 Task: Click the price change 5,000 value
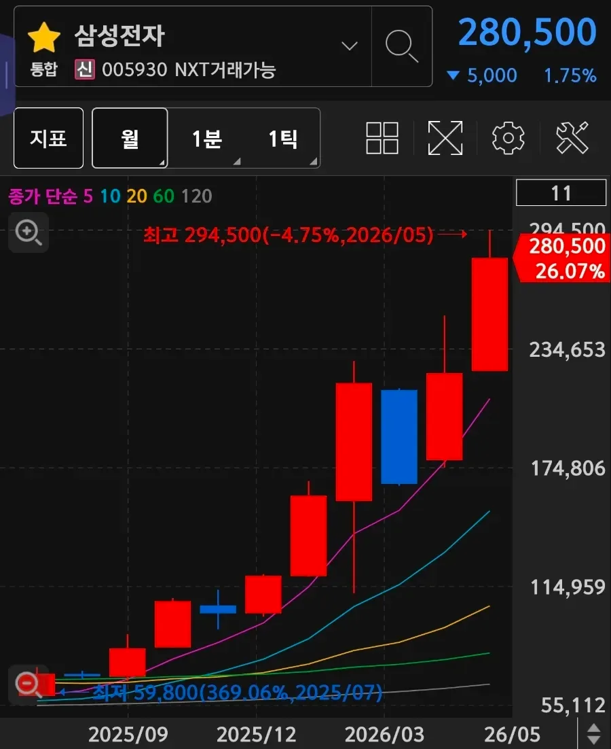[x=492, y=75]
